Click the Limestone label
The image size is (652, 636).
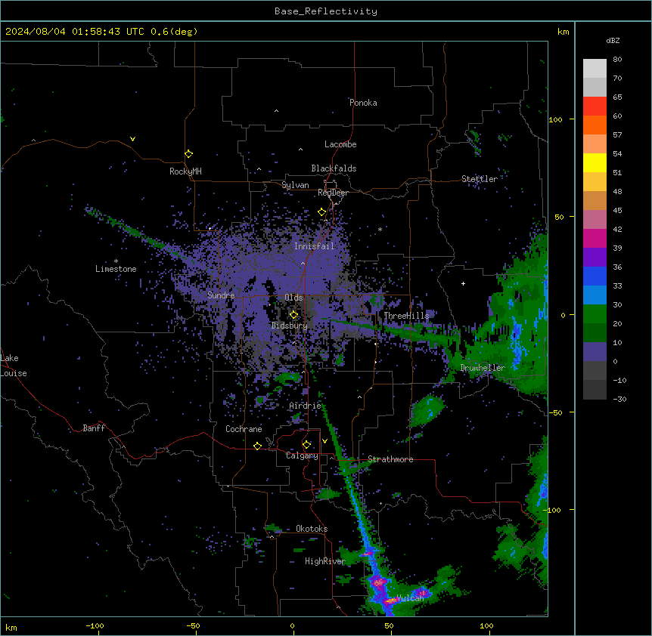click(116, 269)
